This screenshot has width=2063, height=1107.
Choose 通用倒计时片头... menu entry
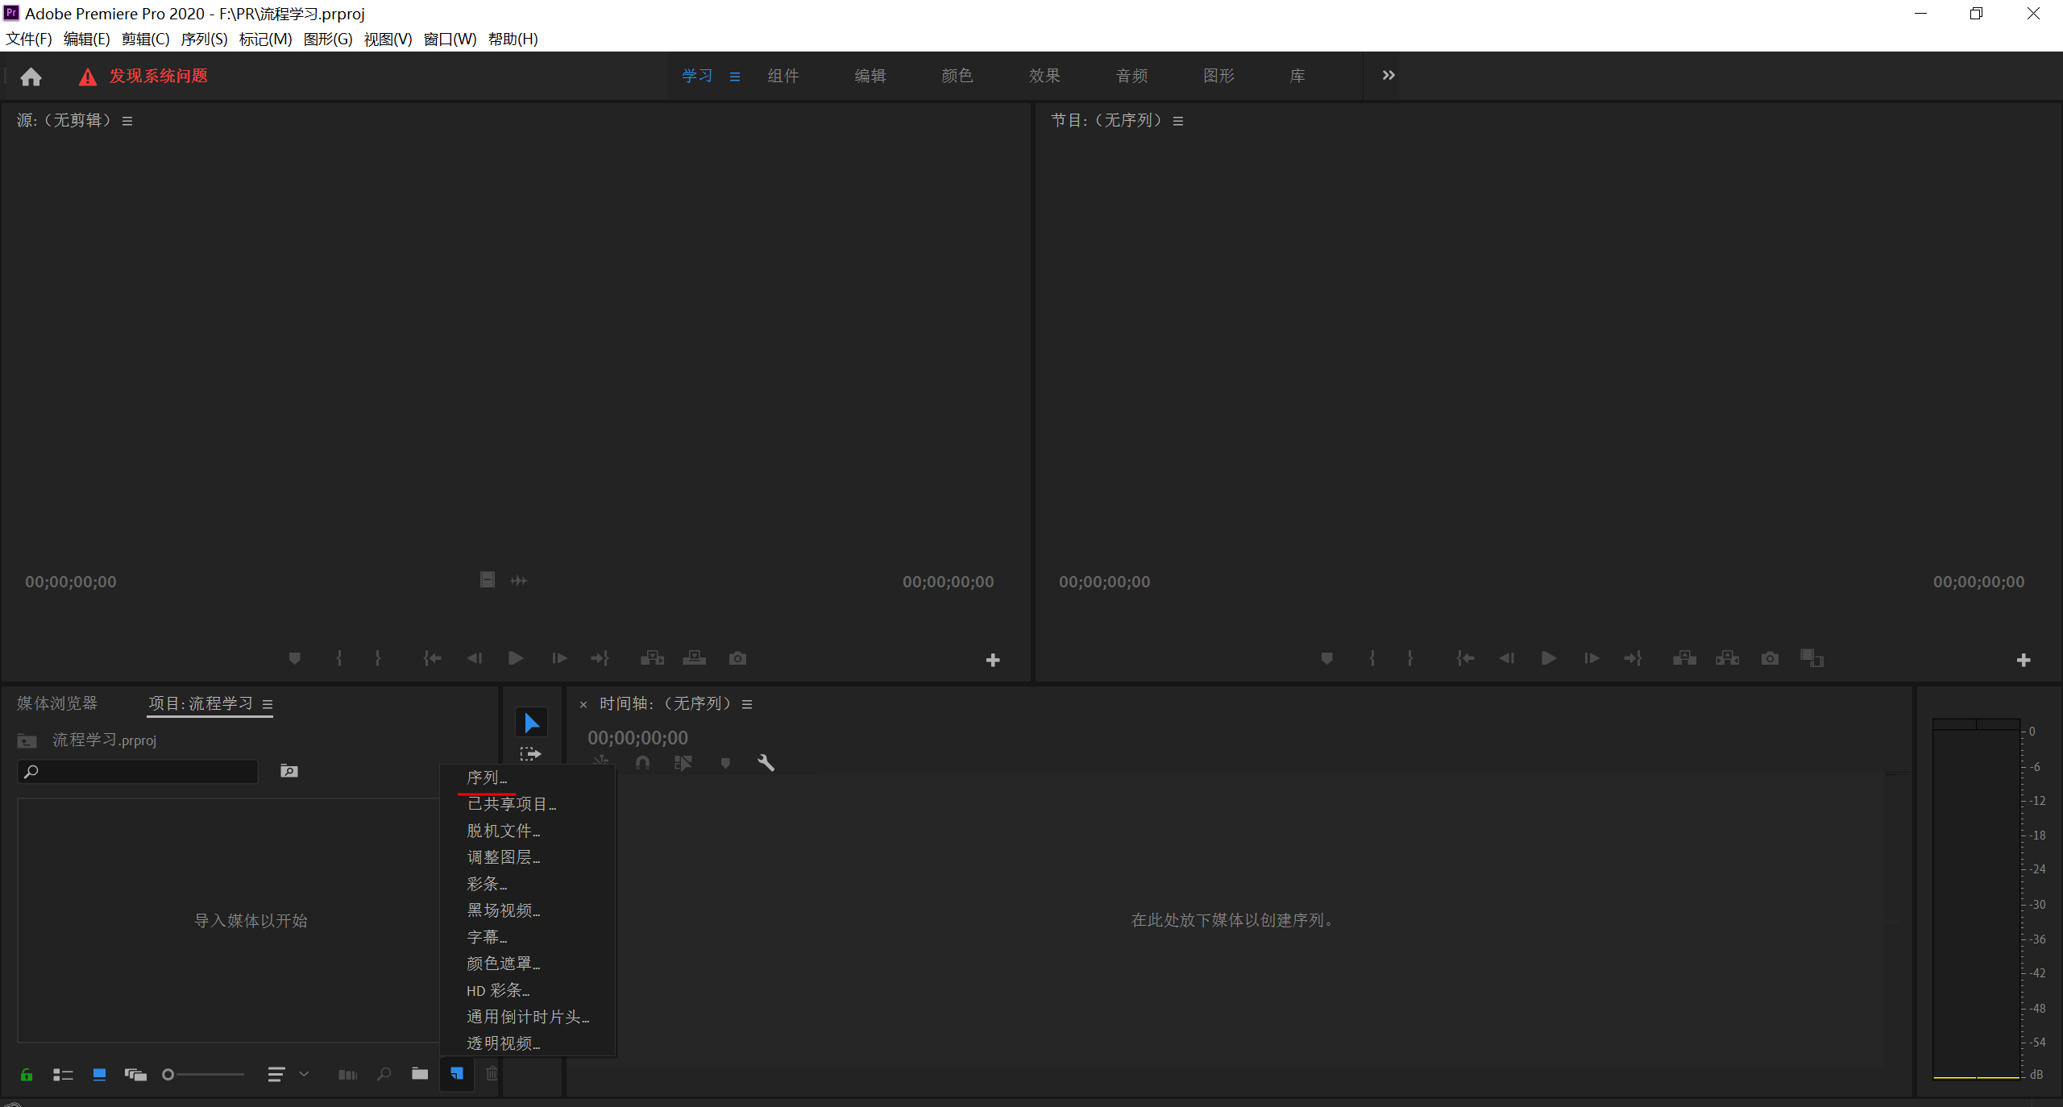[527, 1017]
